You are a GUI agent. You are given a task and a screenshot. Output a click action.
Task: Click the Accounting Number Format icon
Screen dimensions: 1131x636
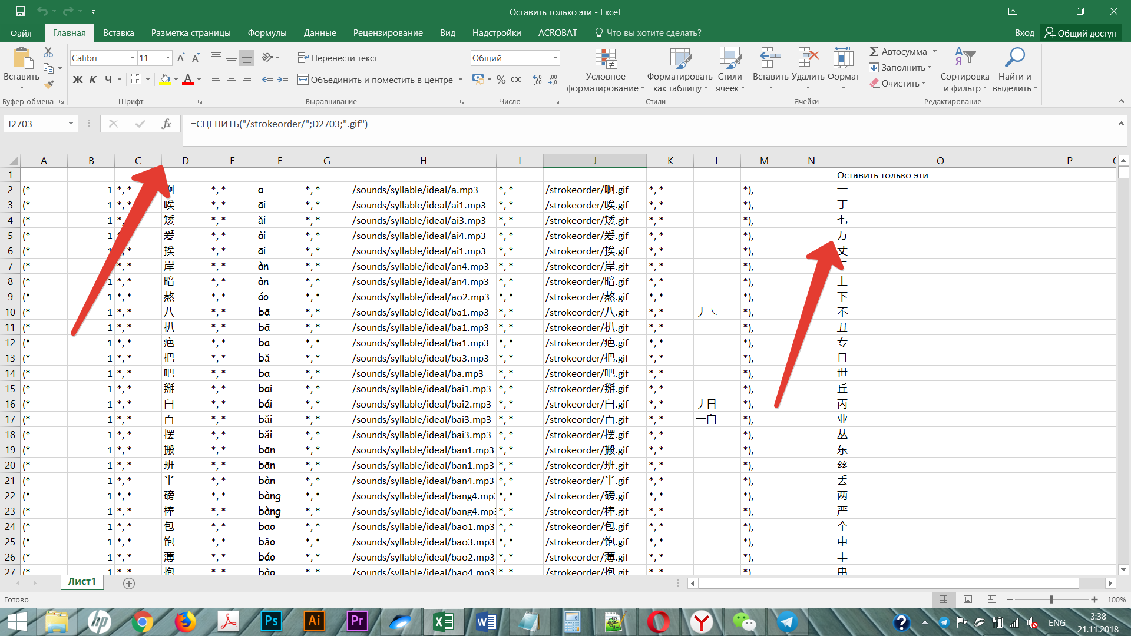[x=478, y=79]
